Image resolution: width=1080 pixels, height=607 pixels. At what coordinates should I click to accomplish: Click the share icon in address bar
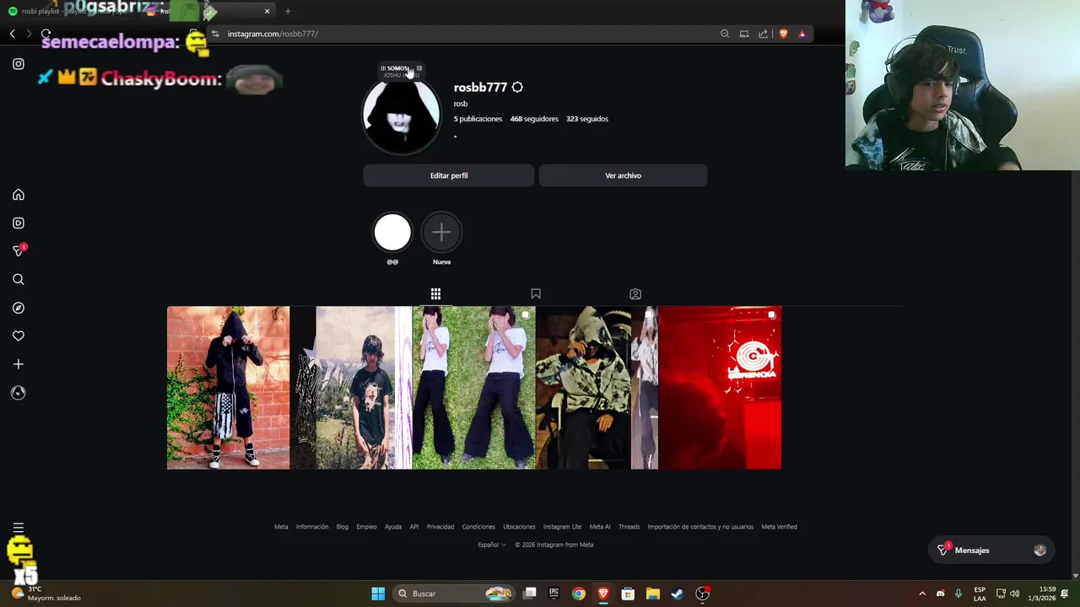763,34
